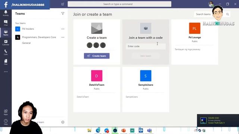Click the Search or type a command box
This screenshot has width=239, height=134.
119,4
